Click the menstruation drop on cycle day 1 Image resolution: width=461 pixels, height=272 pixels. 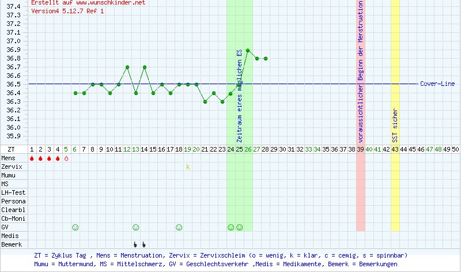(32, 158)
